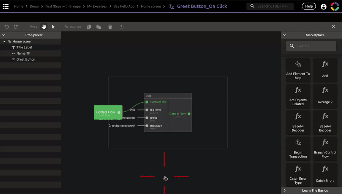Switch to arrow selection mode

(53, 27)
